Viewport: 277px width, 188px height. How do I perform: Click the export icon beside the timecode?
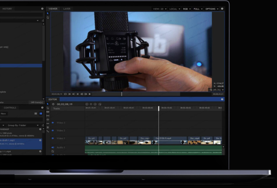[x=100, y=104]
